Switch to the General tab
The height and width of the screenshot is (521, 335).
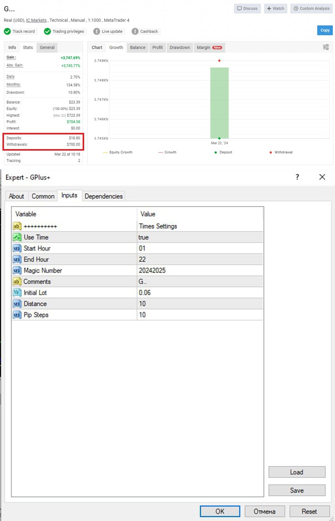47,48
